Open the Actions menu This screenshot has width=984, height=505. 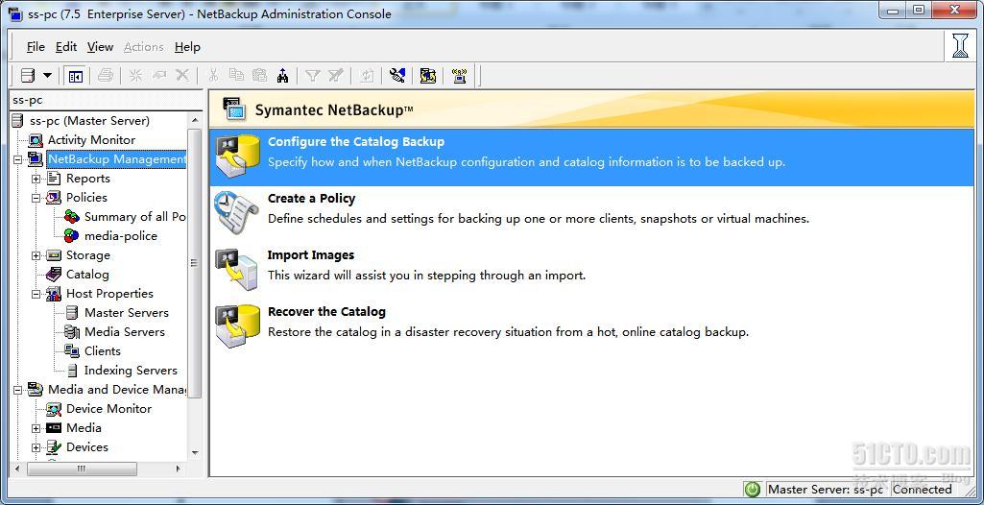pyautogui.click(x=144, y=47)
